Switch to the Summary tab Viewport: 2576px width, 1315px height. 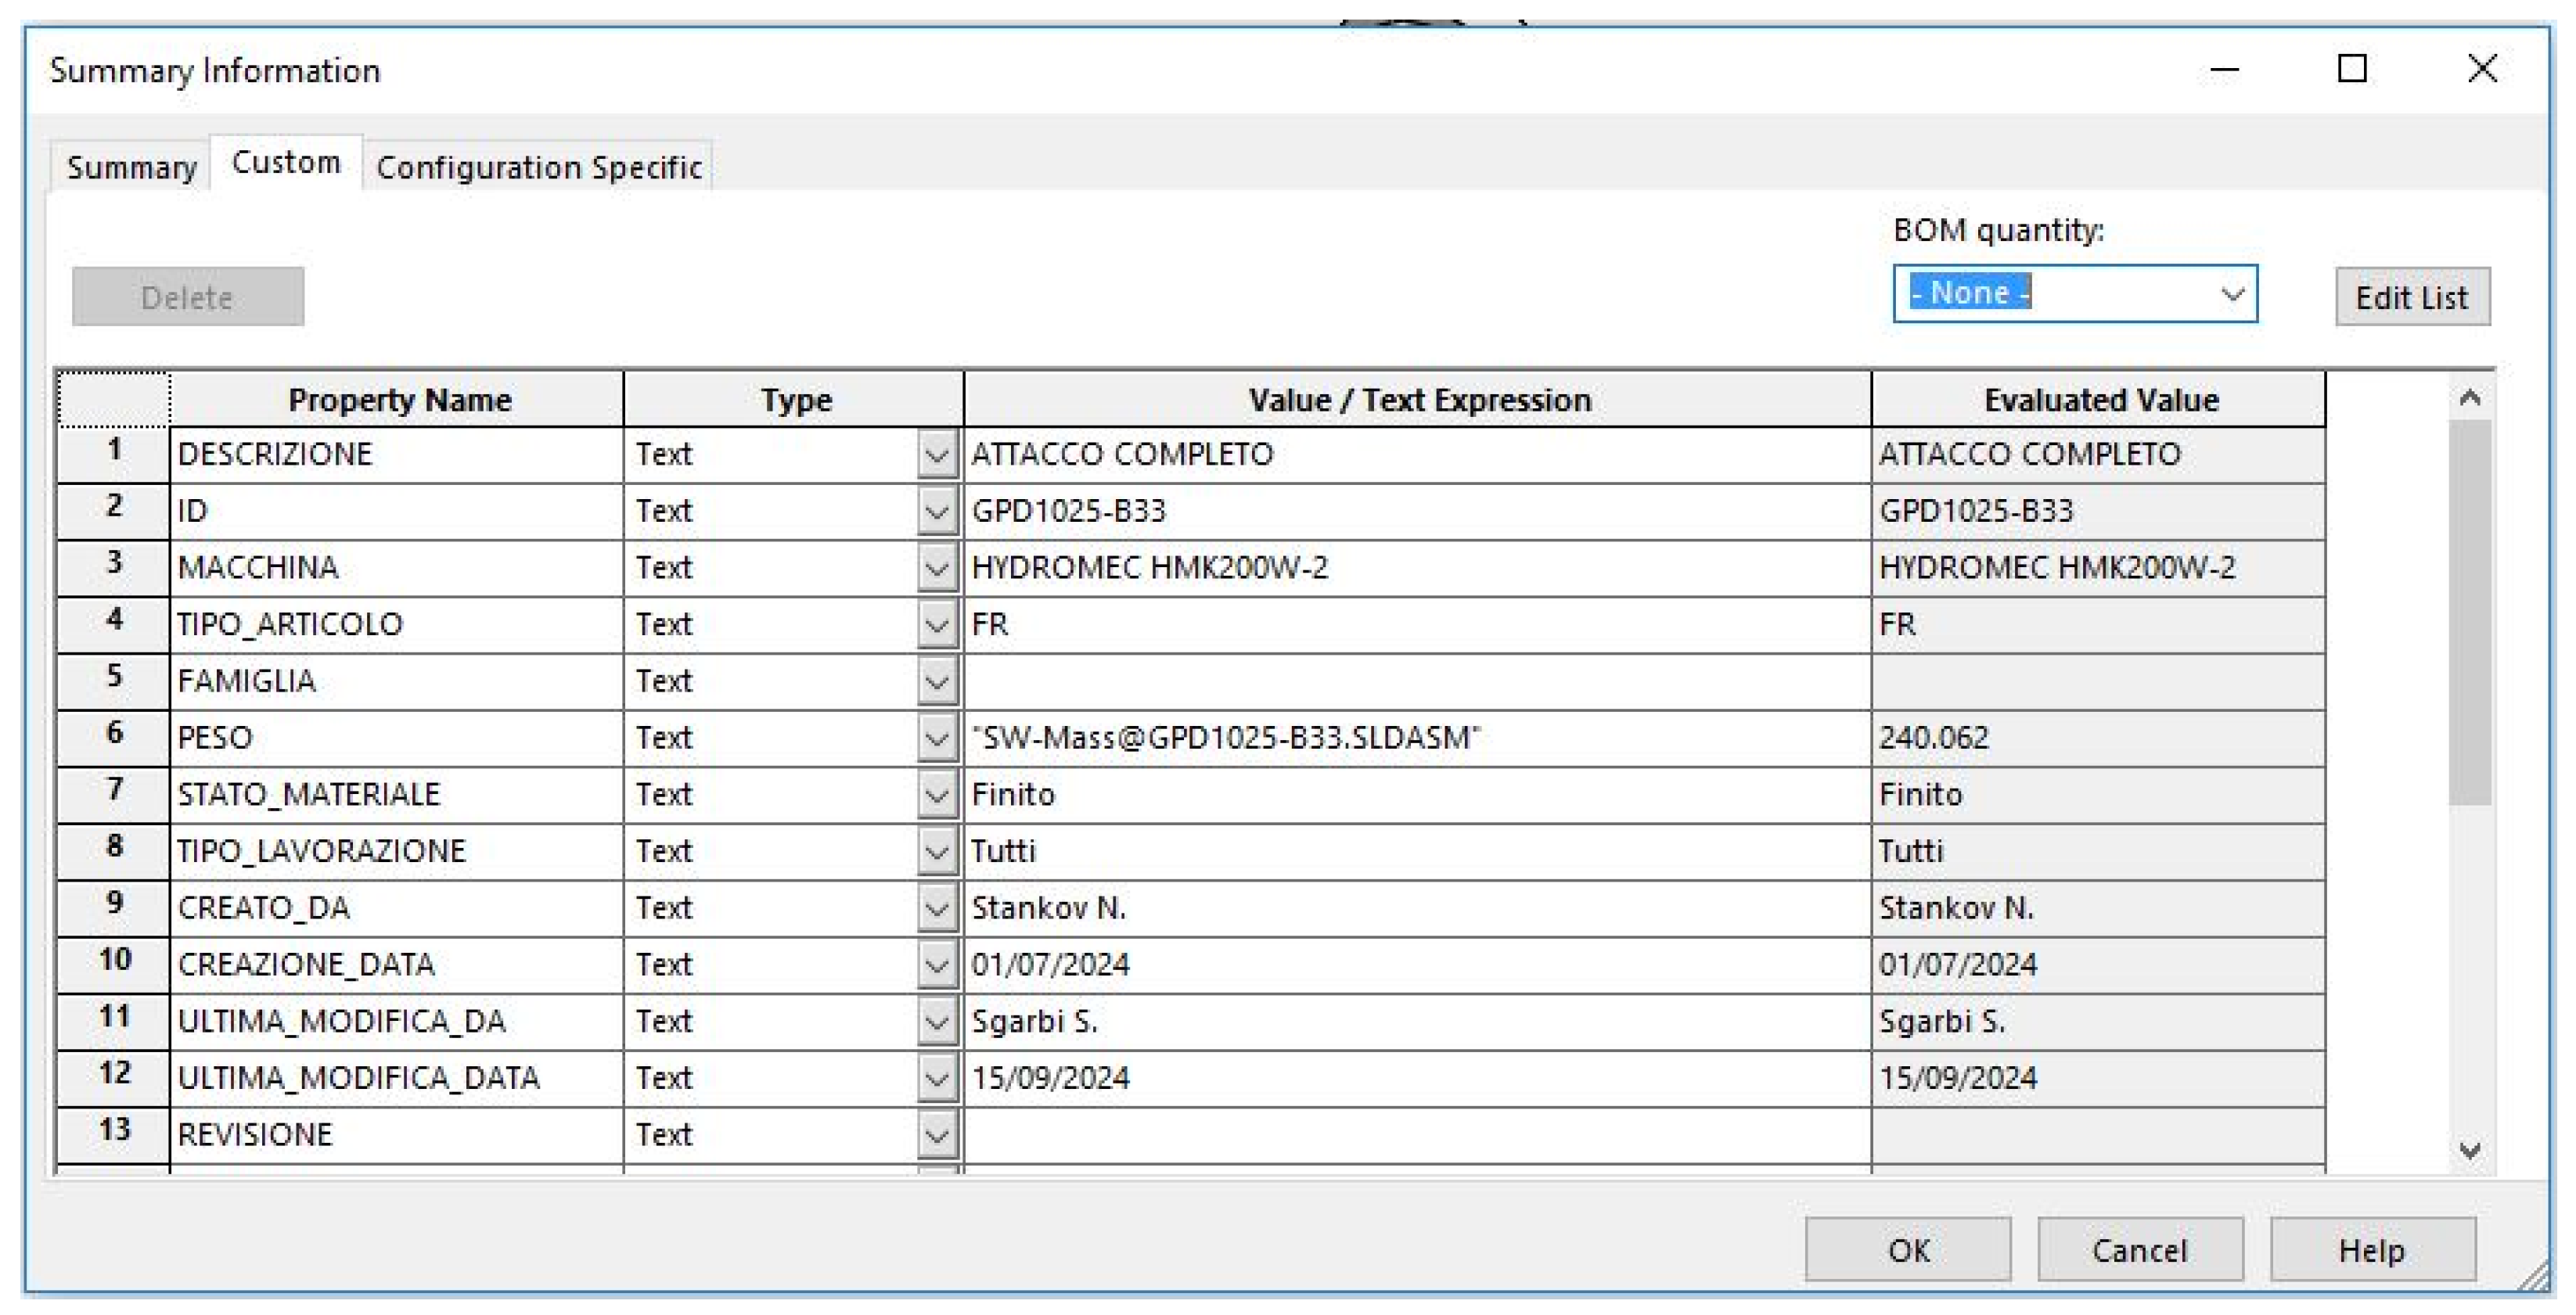coord(131,166)
